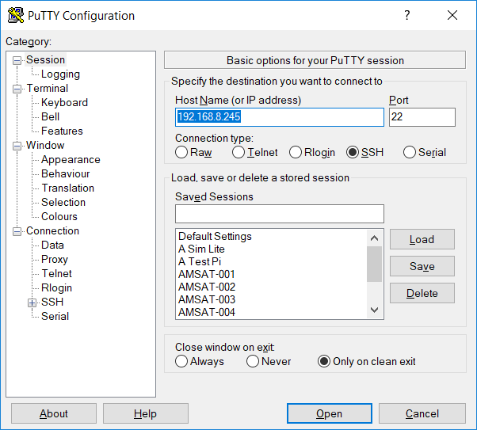
Task: Select the Serial connection type radio
Action: [x=410, y=152]
